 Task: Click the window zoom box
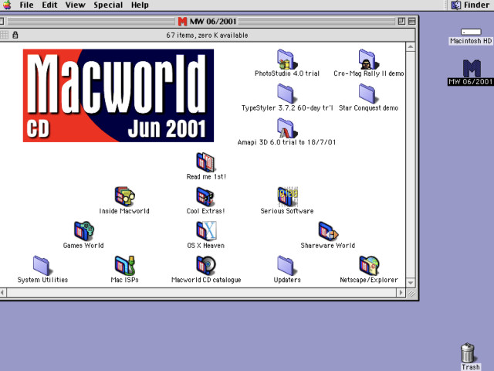tap(401, 21)
